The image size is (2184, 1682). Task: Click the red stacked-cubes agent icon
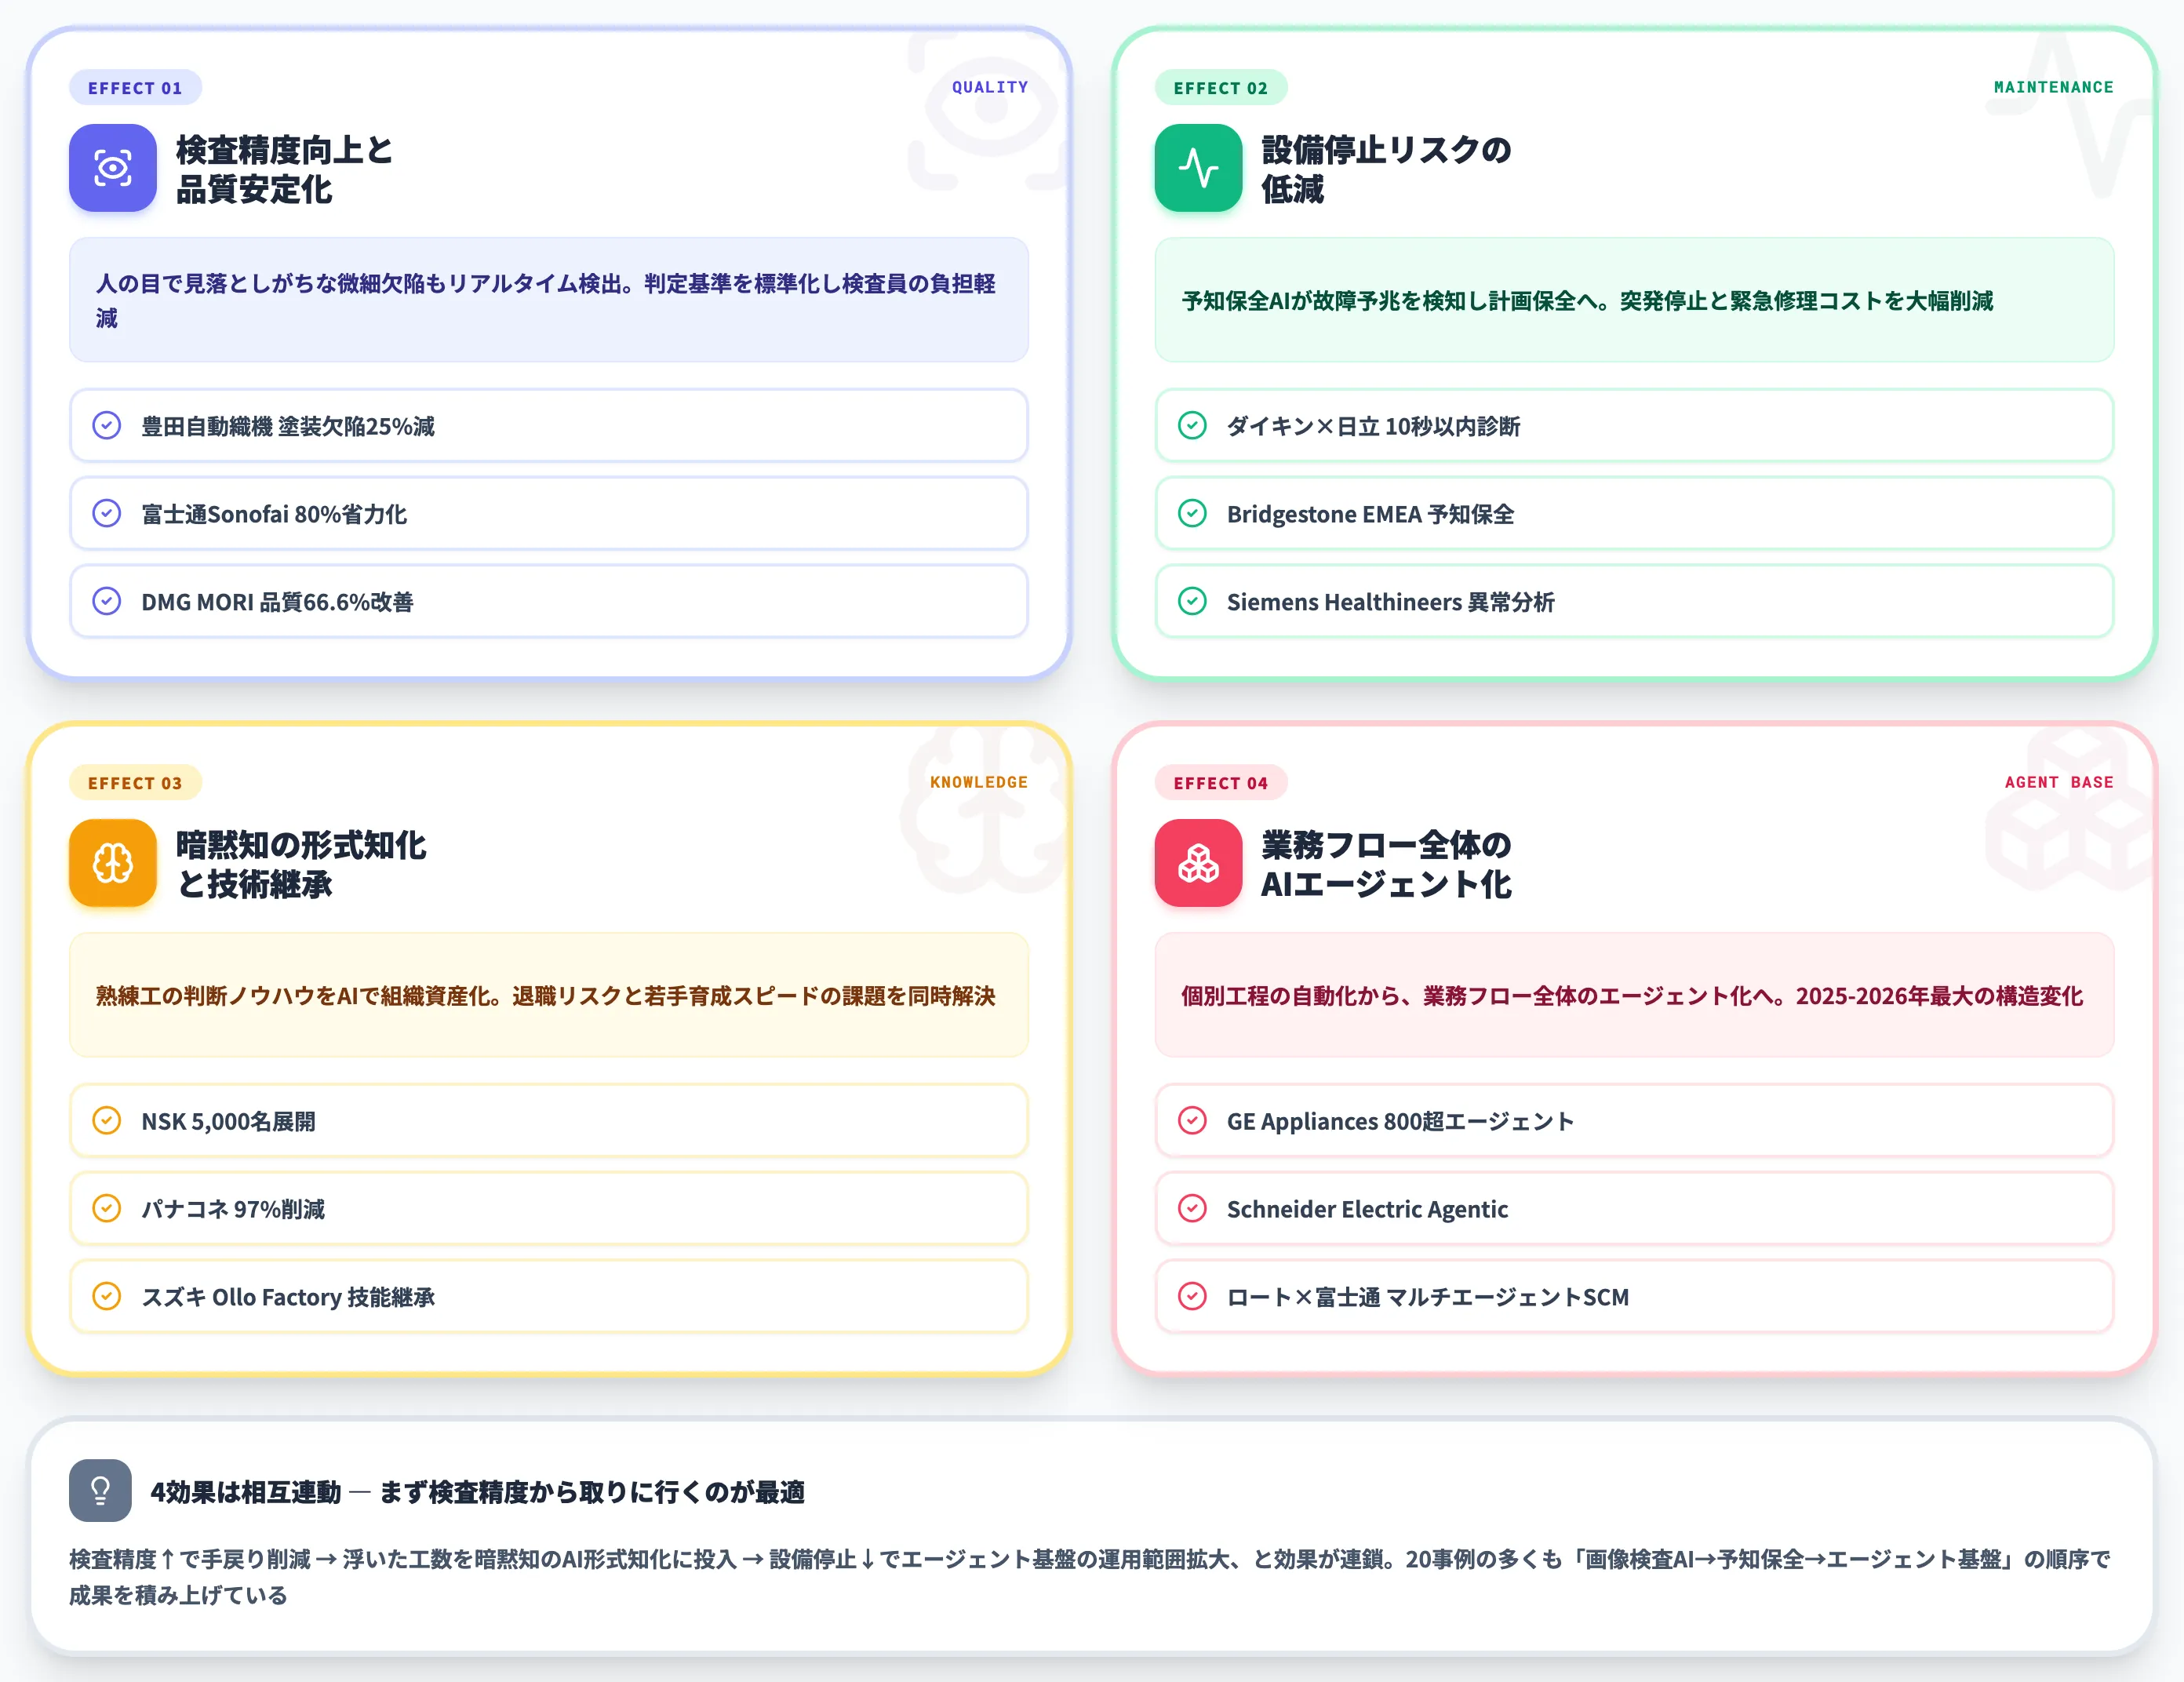coord(1198,863)
